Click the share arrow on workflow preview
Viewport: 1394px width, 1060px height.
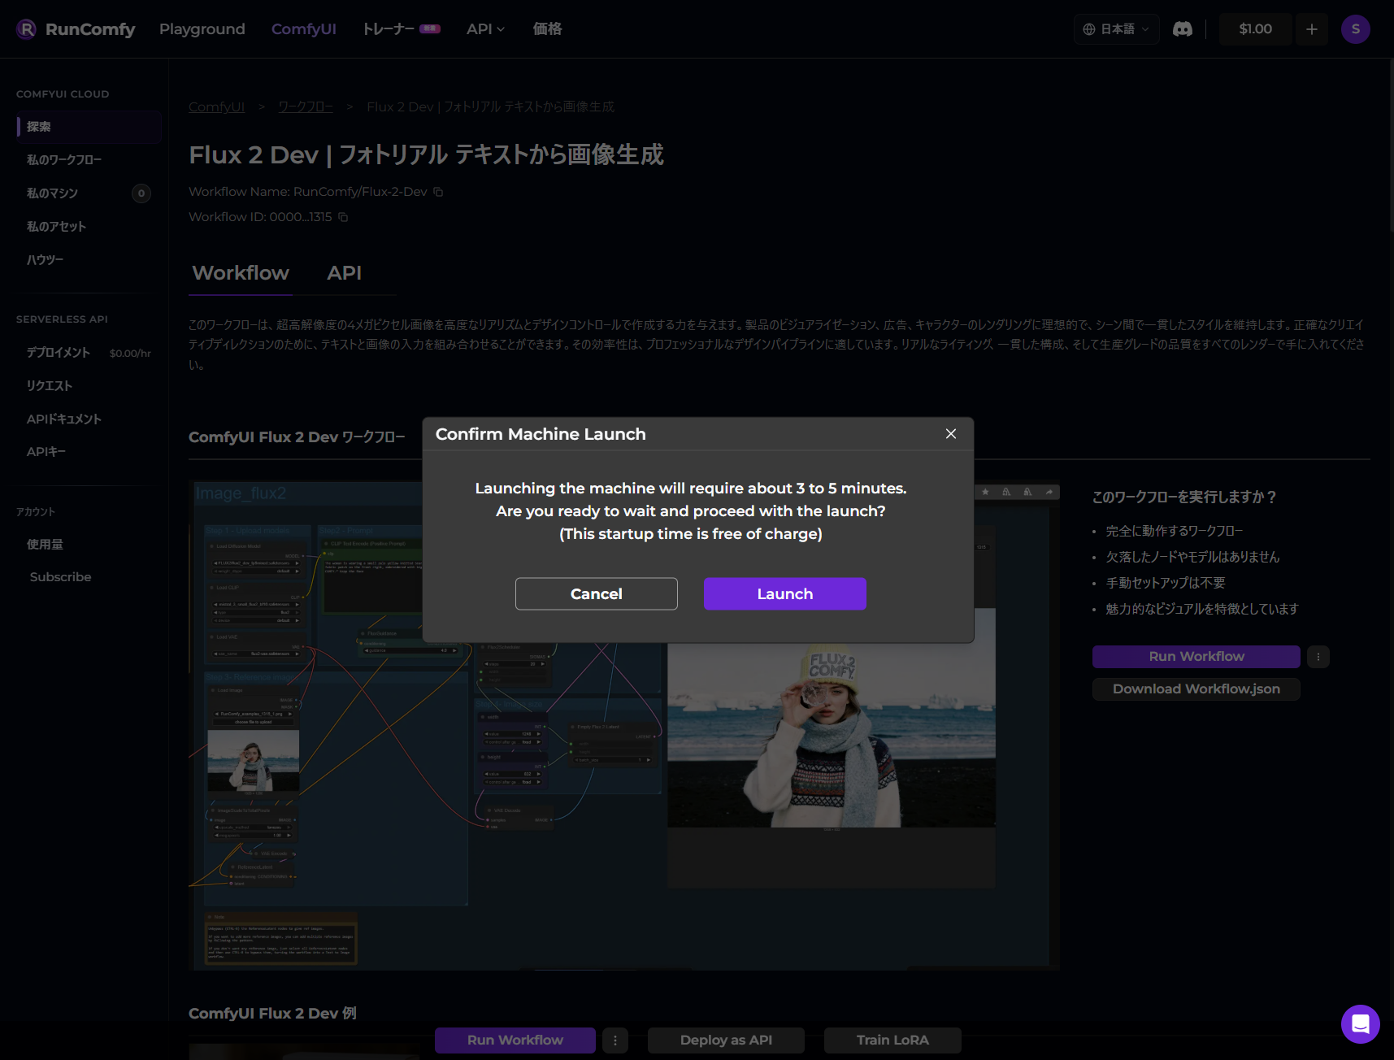tap(1049, 492)
